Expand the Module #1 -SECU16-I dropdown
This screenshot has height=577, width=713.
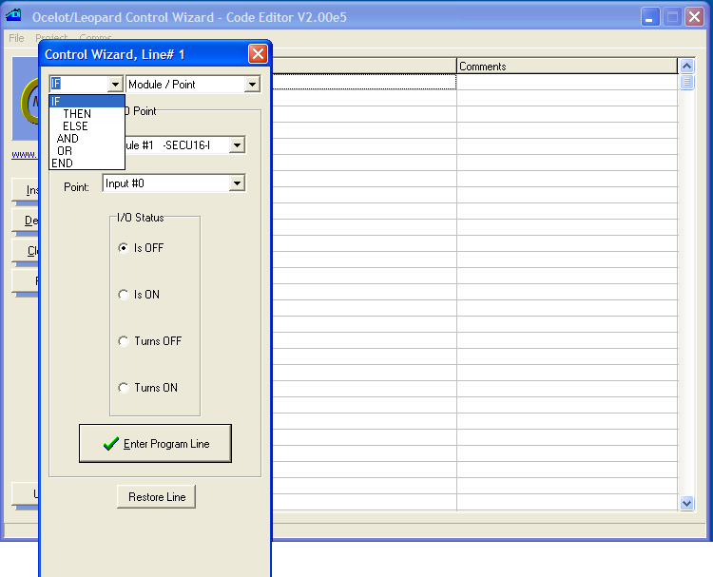pos(237,145)
